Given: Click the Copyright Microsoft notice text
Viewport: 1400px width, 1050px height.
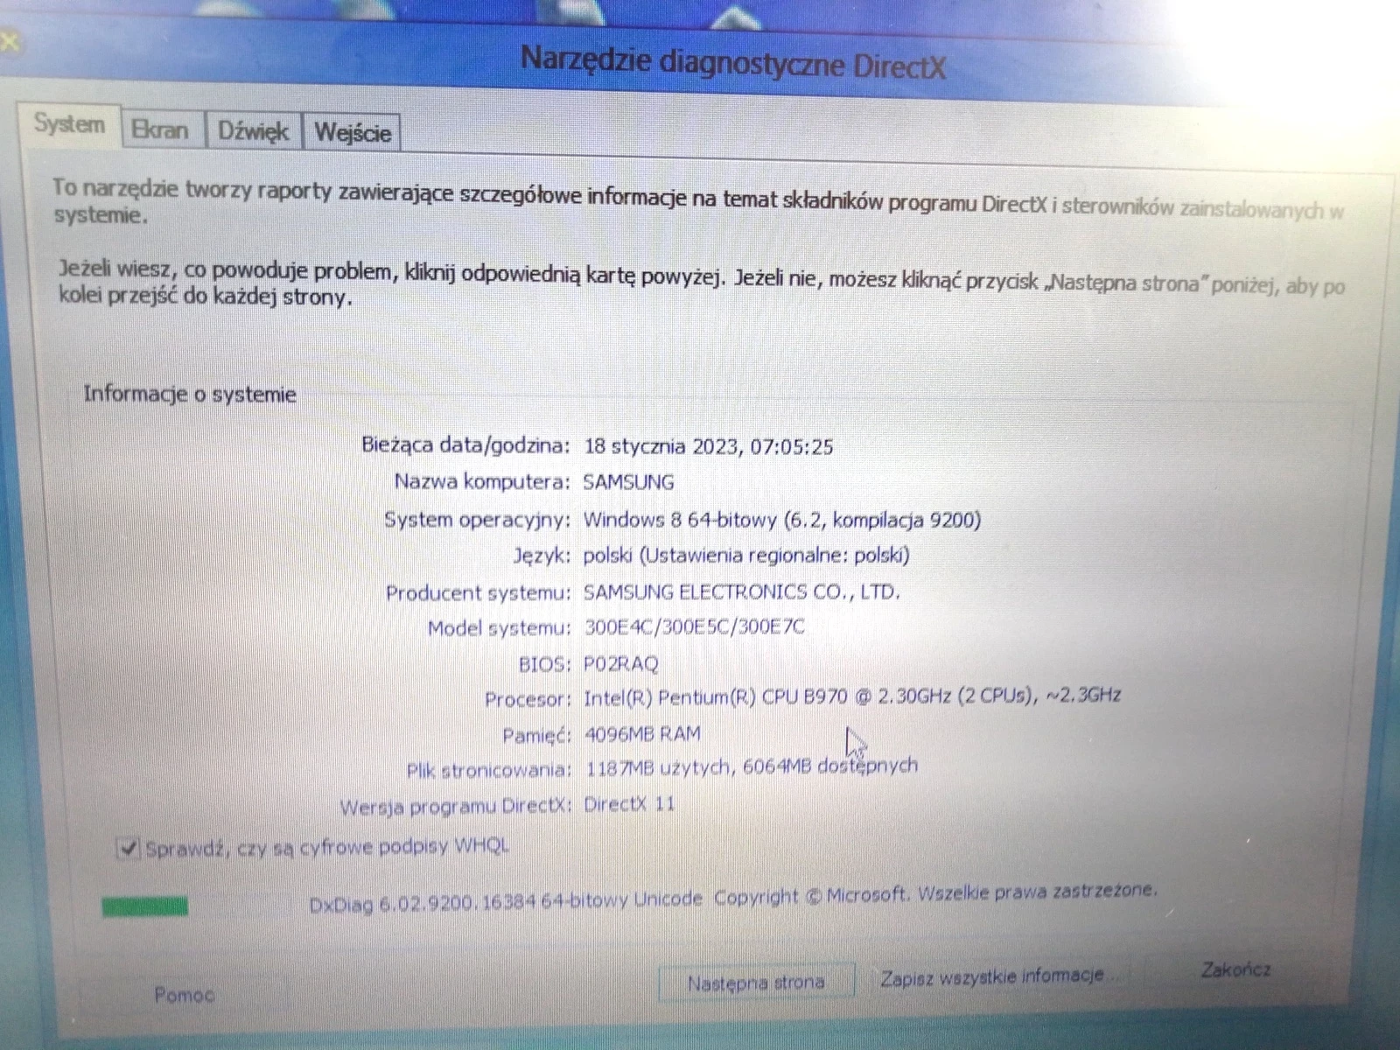Looking at the screenshot, I should pyautogui.click(x=934, y=893).
